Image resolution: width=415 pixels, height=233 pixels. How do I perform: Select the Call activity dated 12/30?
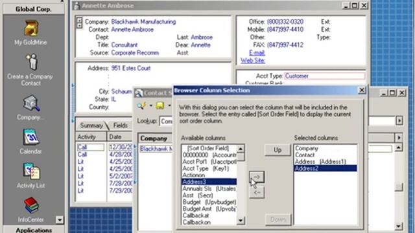pos(91,147)
